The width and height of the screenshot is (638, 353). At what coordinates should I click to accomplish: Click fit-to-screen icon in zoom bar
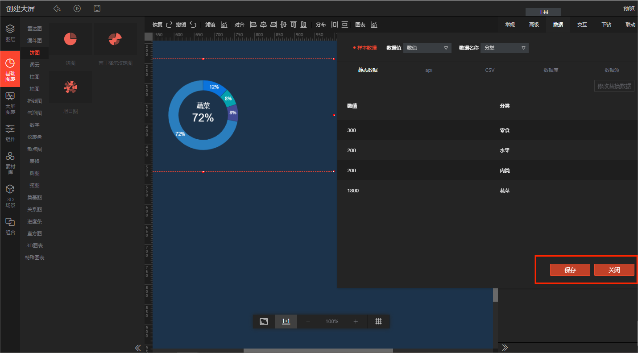[264, 321]
